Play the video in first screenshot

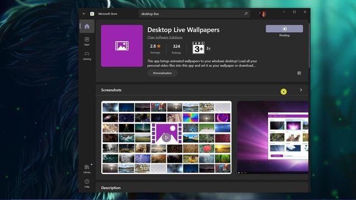166,137
